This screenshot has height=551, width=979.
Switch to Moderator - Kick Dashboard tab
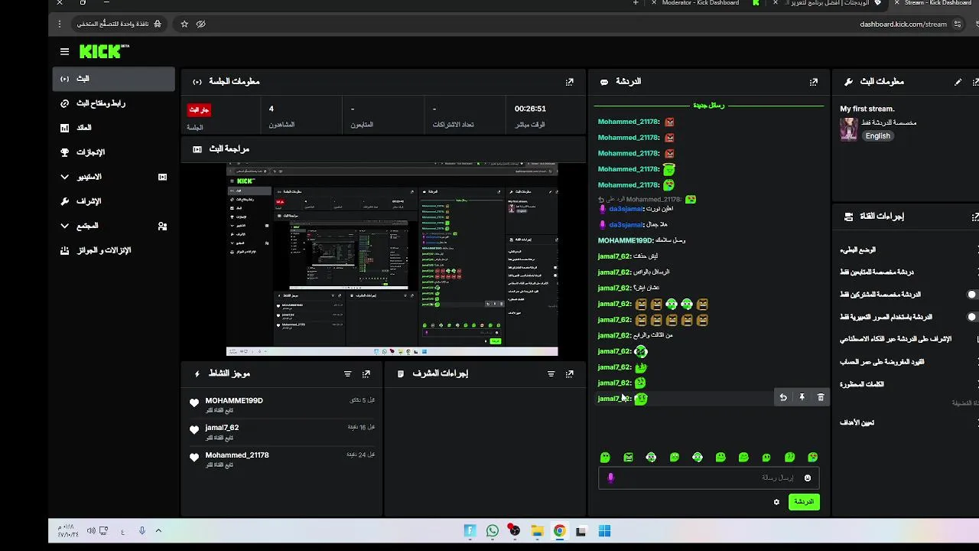point(700,3)
